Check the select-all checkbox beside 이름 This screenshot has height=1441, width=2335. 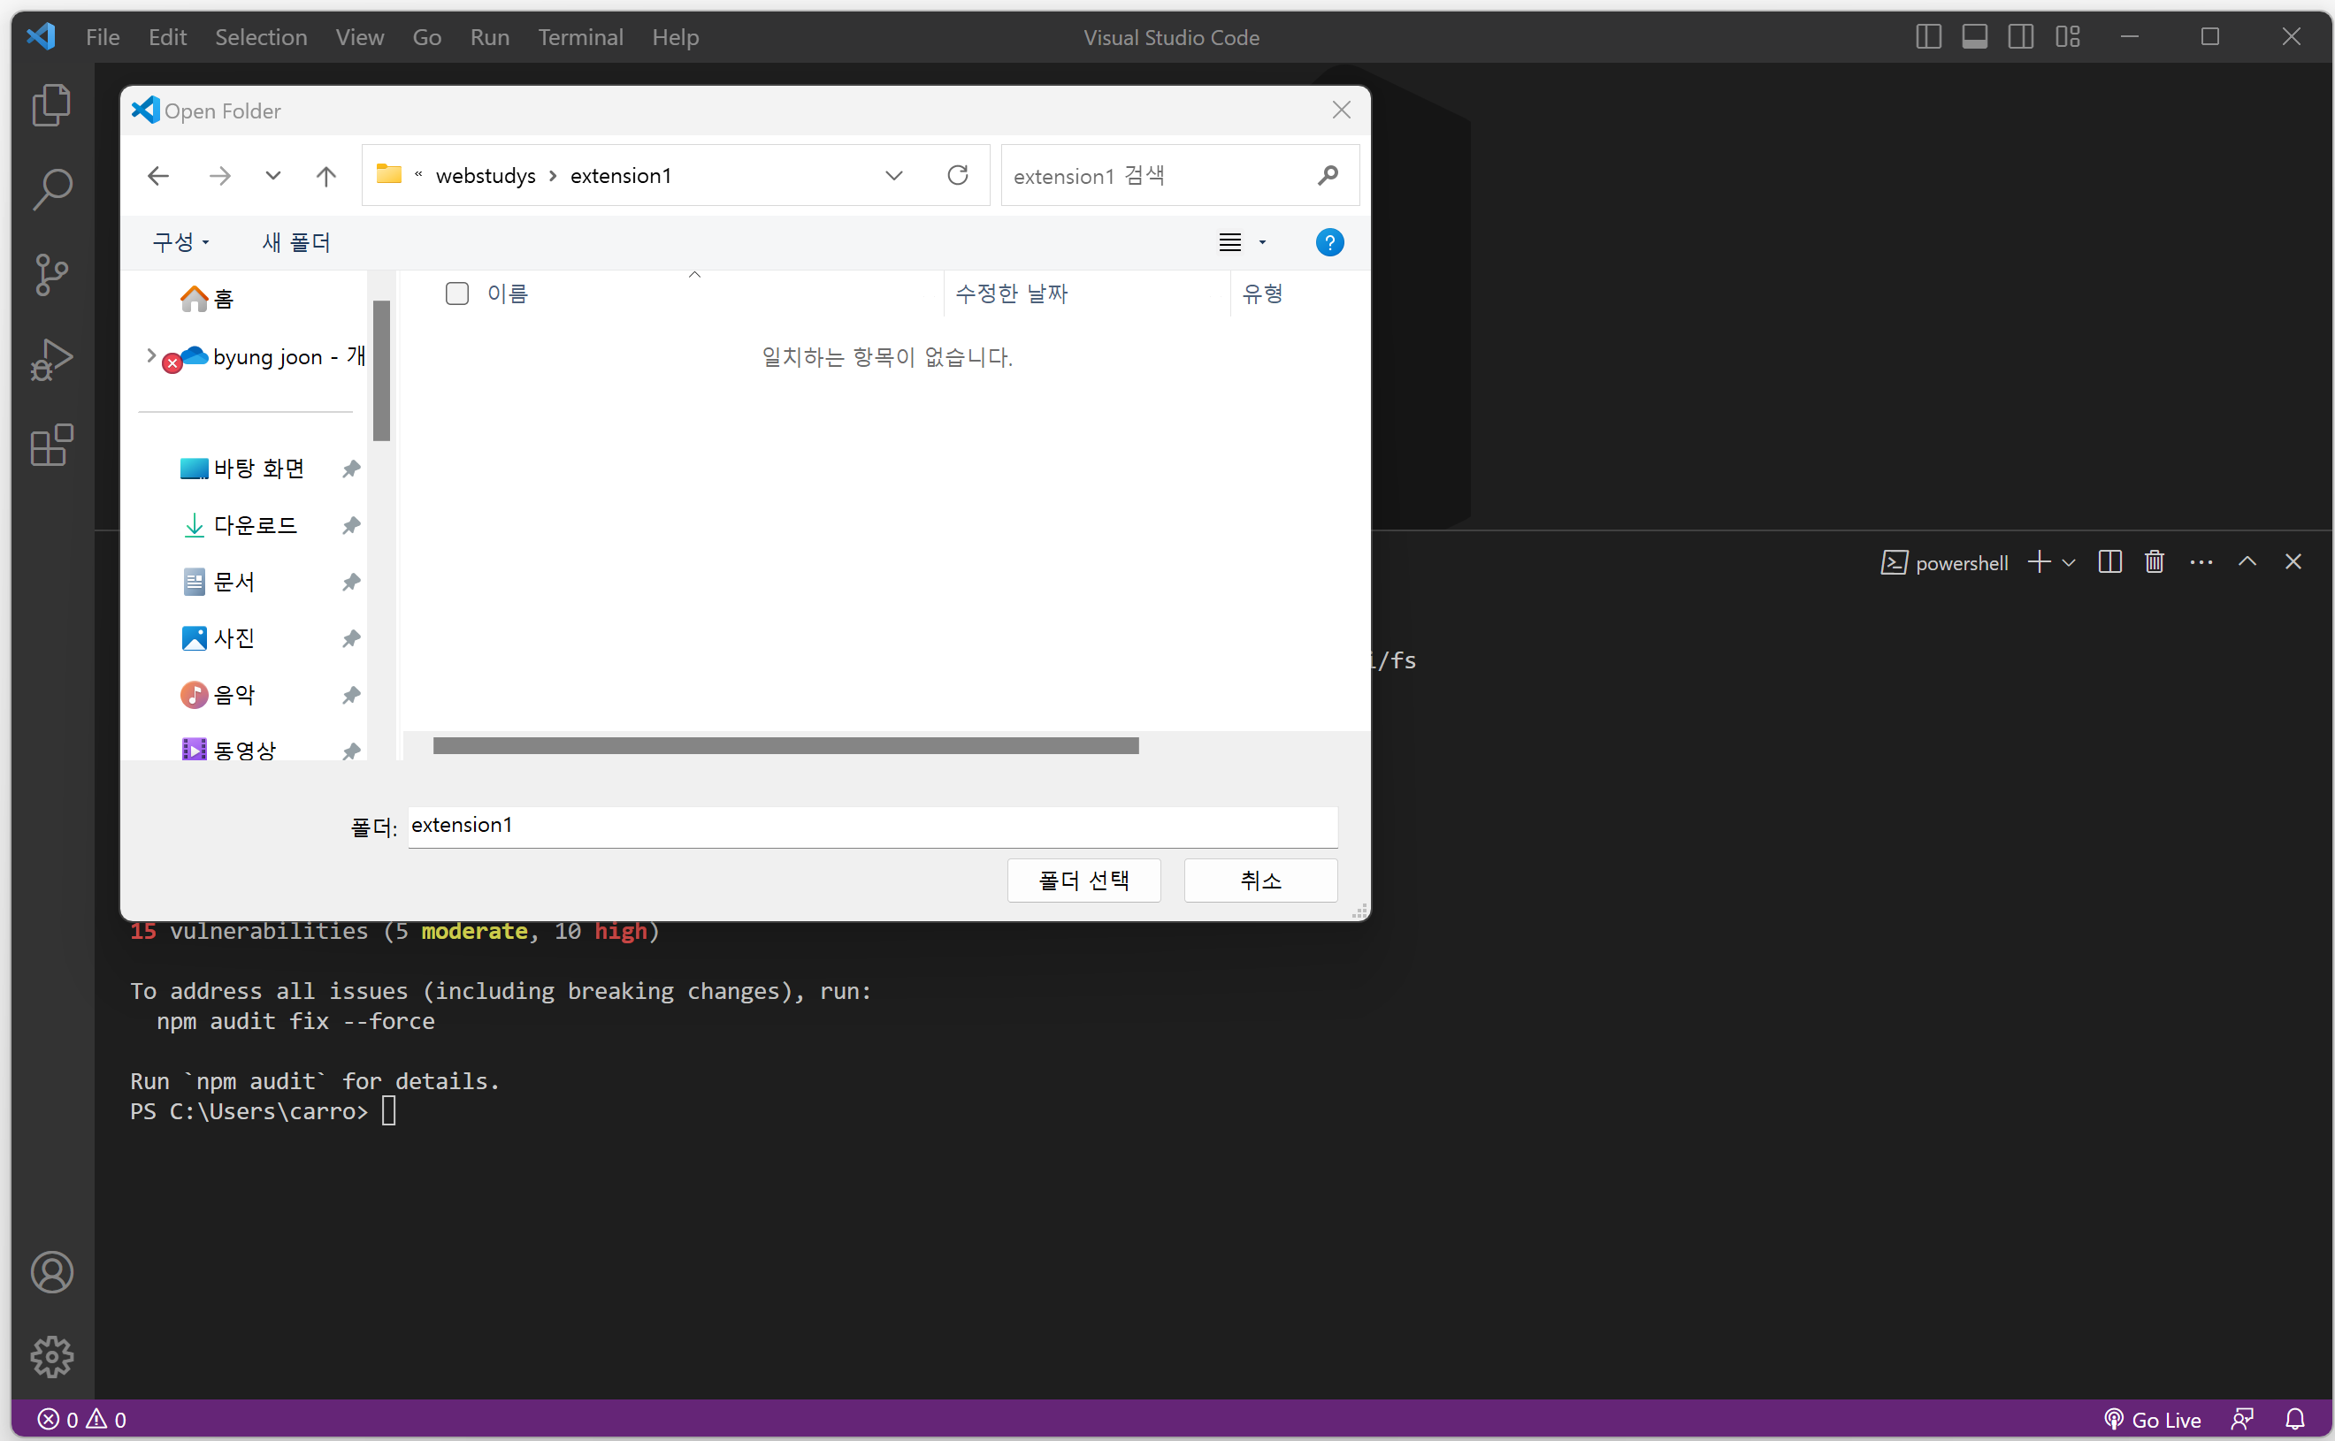(456, 294)
